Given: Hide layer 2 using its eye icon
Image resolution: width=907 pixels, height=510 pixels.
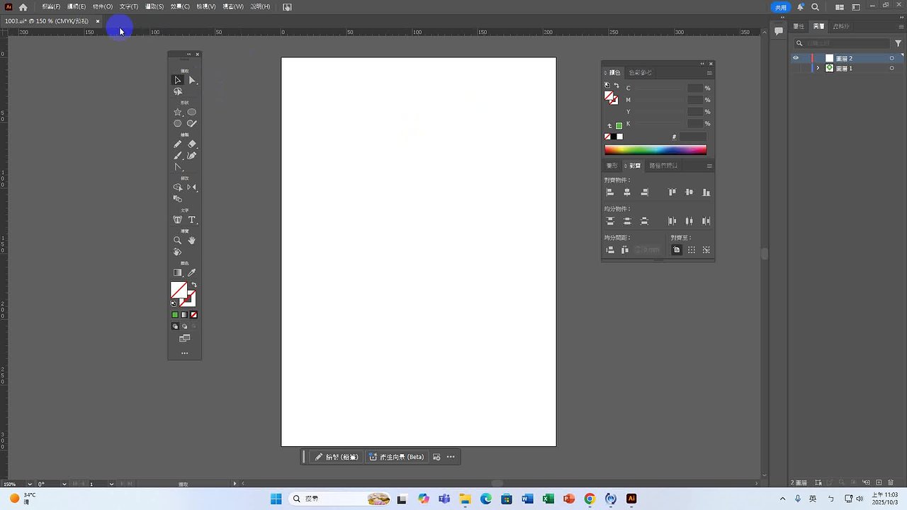Looking at the screenshot, I should (x=796, y=58).
